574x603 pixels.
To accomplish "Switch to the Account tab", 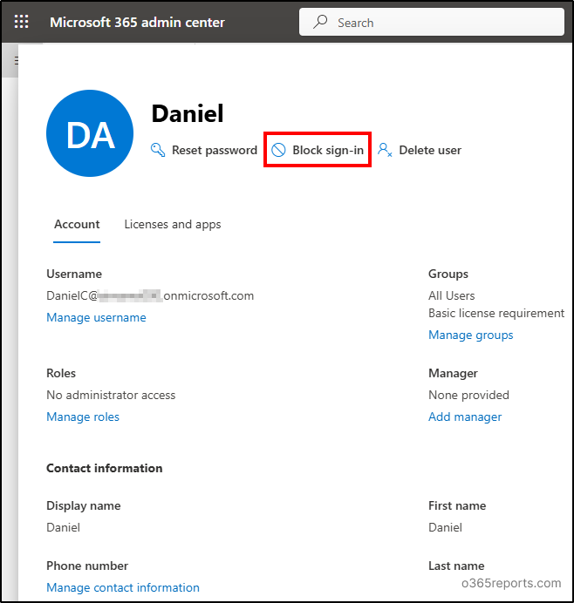I will (77, 224).
